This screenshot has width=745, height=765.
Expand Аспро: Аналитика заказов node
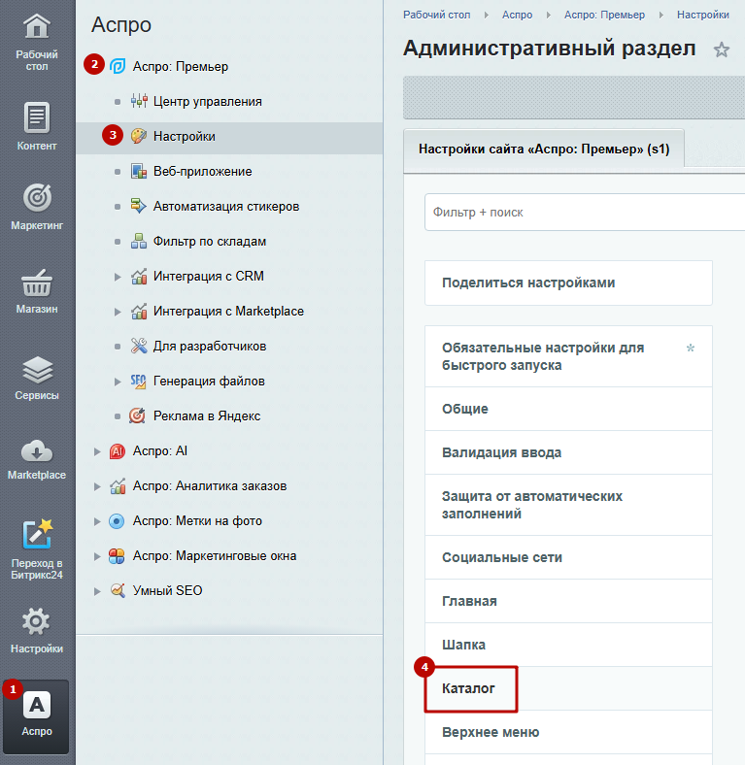(x=97, y=486)
